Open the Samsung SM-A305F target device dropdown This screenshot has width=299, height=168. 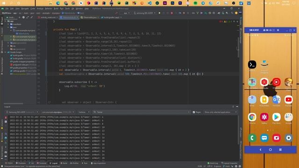[x=144, y=13]
